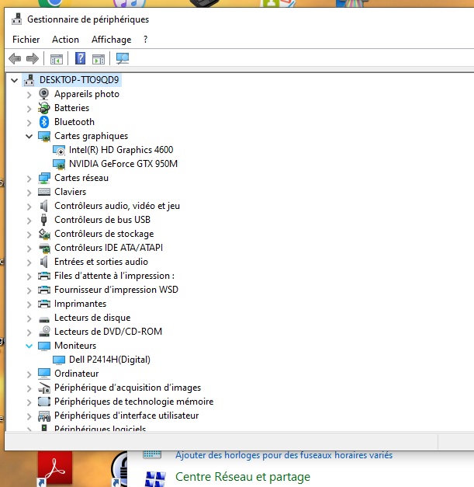Show or hide the console tree toolbar icon
Screen dimensions: 474x487
(x=57, y=59)
